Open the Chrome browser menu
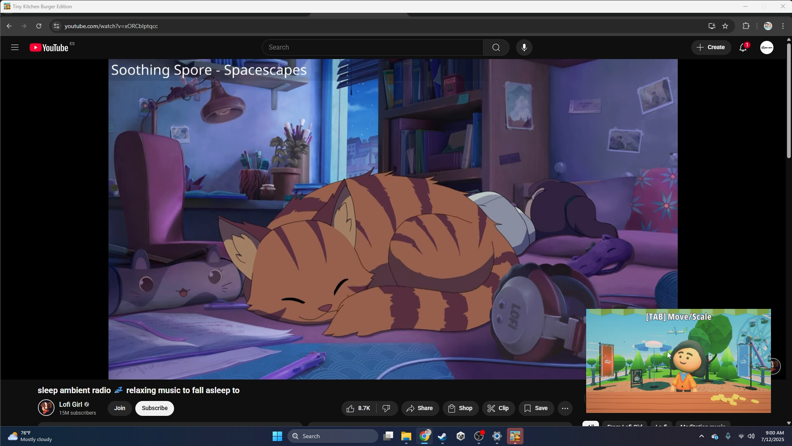This screenshot has height=446, width=792. [x=783, y=26]
